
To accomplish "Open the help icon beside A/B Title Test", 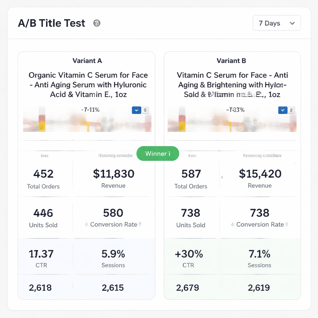I will coord(97,23).
